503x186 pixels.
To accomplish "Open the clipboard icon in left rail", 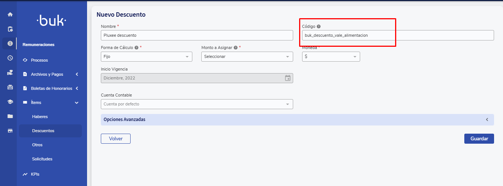I will 10,29.
